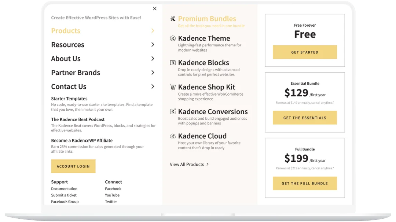Click the Kadence Blocks icon

[173, 62]
